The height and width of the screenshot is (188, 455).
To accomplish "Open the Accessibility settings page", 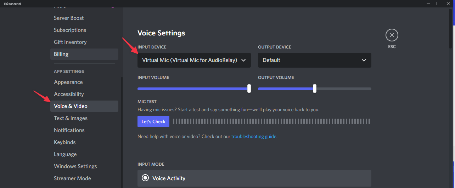I will (69, 94).
